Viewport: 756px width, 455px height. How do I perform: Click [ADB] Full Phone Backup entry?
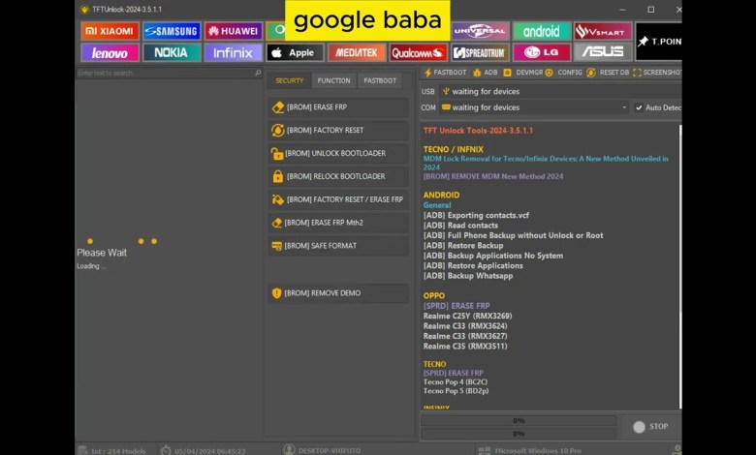pyautogui.click(x=513, y=235)
